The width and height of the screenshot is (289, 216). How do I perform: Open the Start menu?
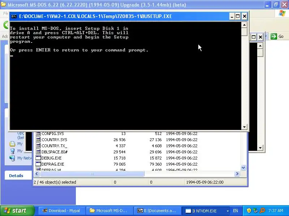pos(17,211)
